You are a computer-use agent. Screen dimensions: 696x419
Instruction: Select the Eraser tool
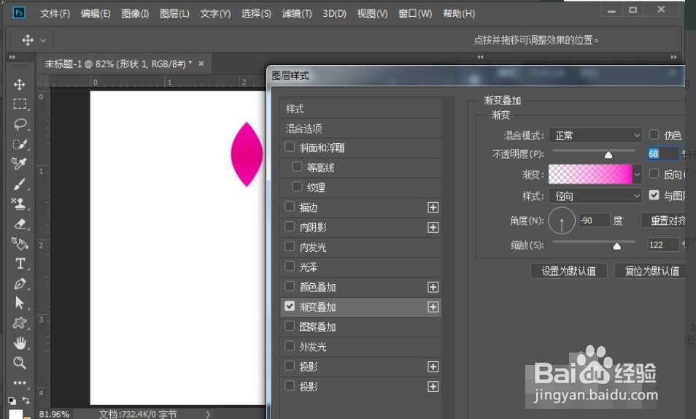pyautogui.click(x=20, y=224)
